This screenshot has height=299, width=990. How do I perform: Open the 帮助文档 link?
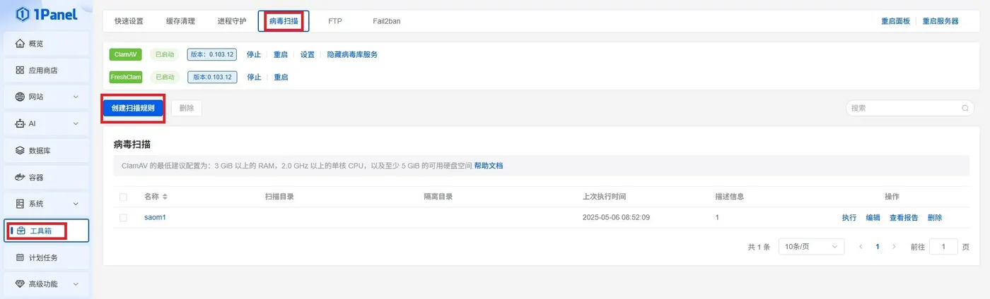[489, 166]
